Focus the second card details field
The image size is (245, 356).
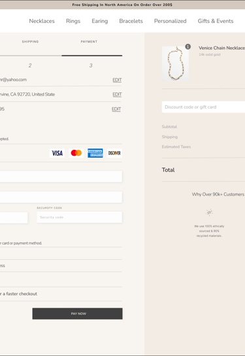click(61, 197)
